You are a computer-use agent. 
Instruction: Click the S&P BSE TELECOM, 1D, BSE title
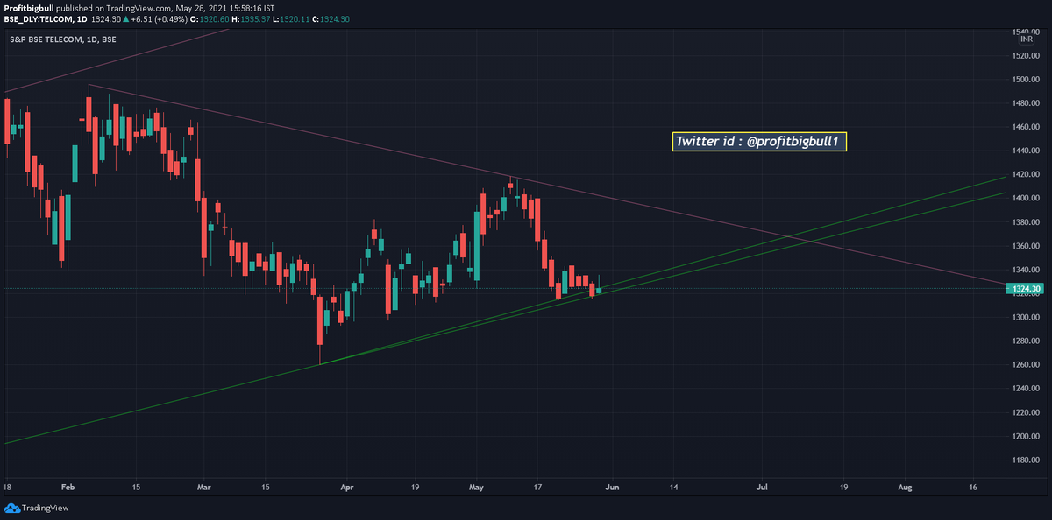(x=63, y=39)
